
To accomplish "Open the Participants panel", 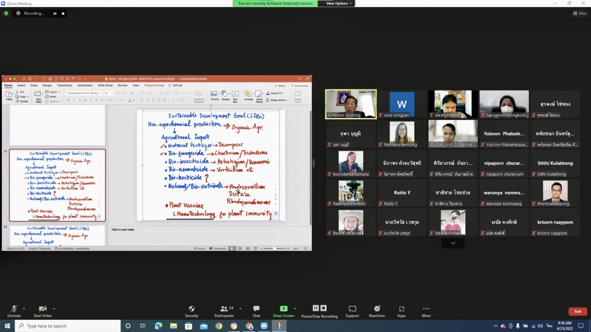I will [x=224, y=310].
